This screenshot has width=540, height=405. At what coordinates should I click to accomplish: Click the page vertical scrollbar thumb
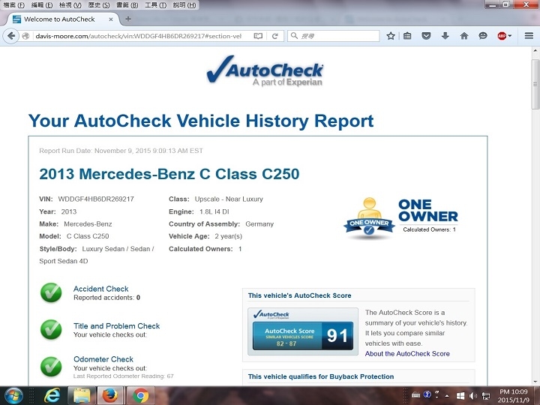coord(535,84)
